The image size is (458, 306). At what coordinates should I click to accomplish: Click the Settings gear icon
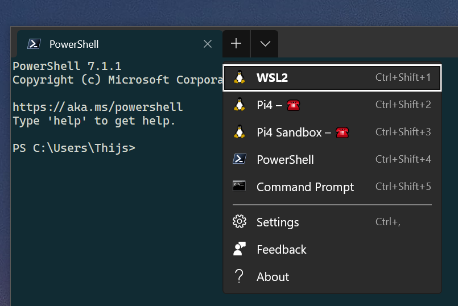tap(240, 222)
